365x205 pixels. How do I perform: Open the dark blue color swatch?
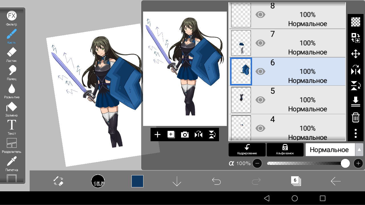[137, 181]
